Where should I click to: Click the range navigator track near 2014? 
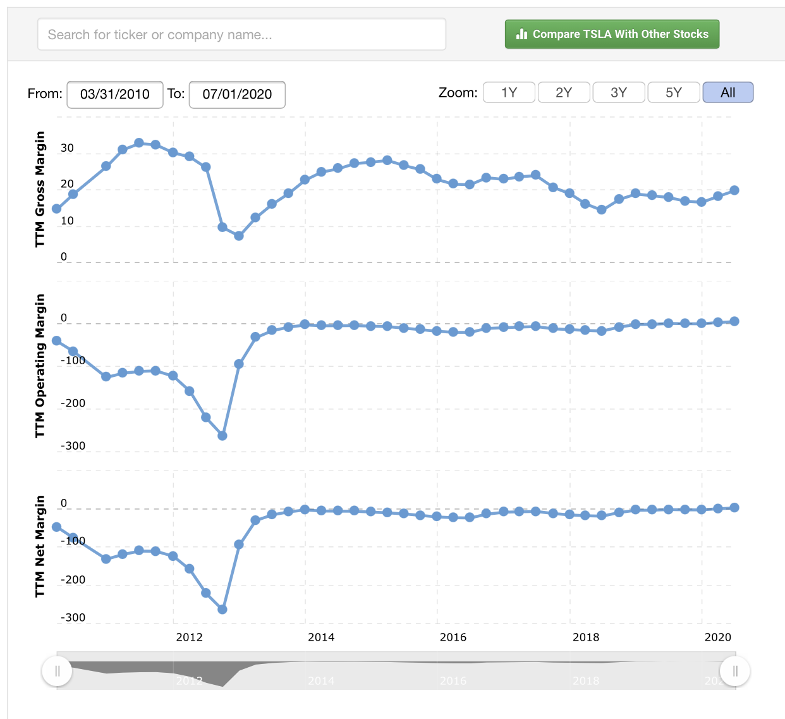coord(321,674)
